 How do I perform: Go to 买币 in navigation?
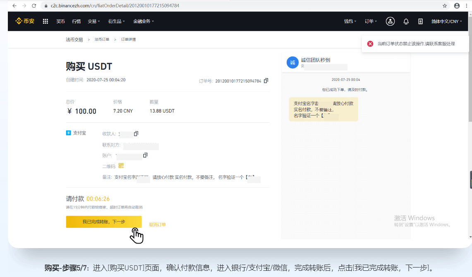60,21
